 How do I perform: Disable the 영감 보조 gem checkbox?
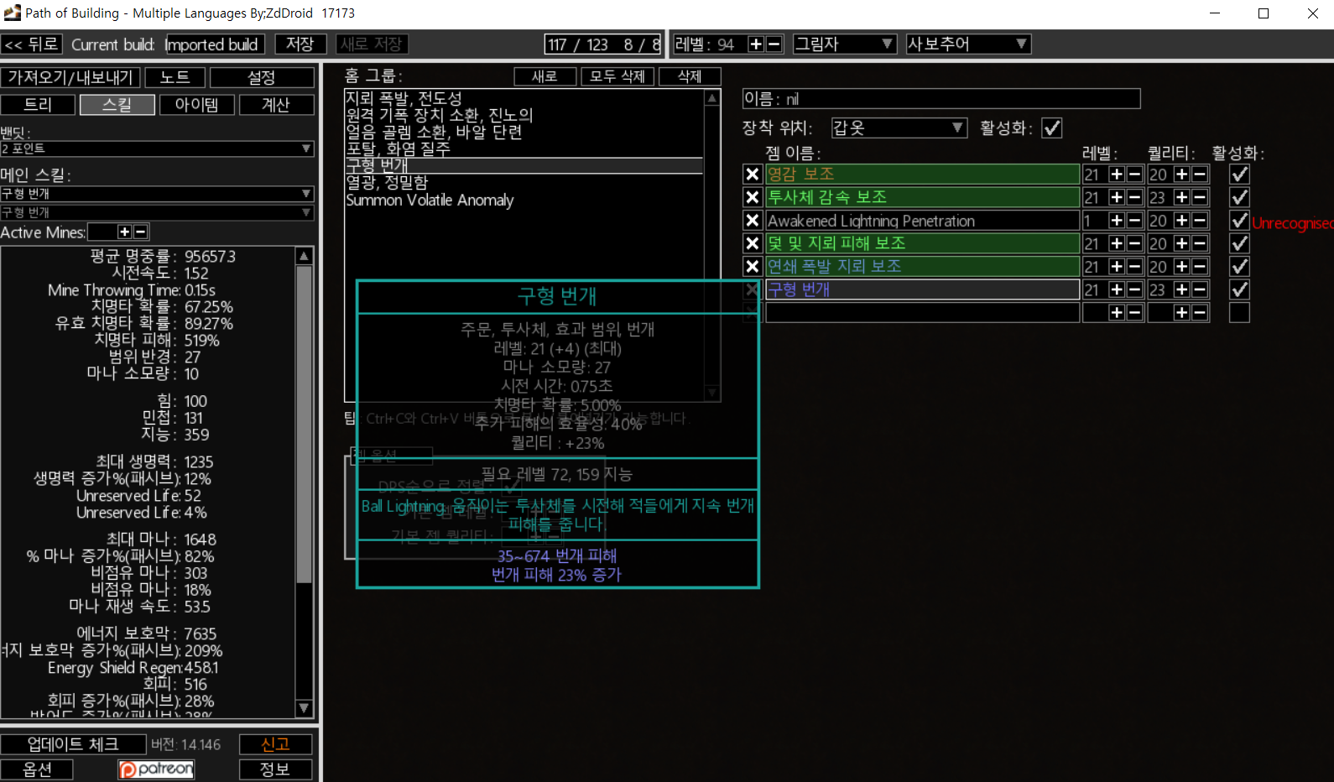coord(1239,175)
